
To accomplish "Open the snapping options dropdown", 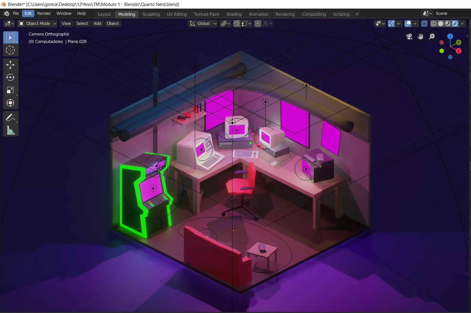I will point(246,24).
